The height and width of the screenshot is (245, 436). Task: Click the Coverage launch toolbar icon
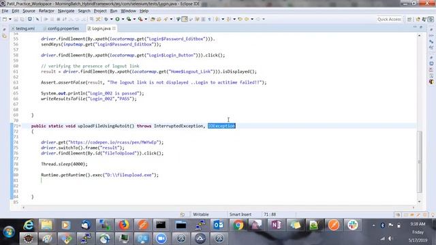point(129,19)
